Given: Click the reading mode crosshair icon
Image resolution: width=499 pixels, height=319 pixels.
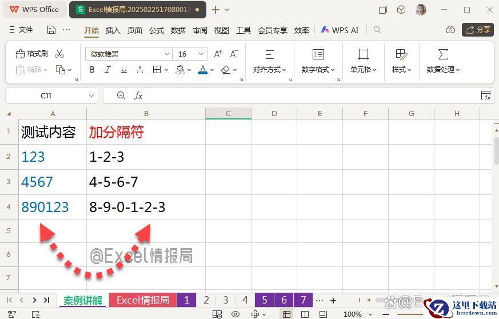Looking at the screenshot, I should coord(256,314).
